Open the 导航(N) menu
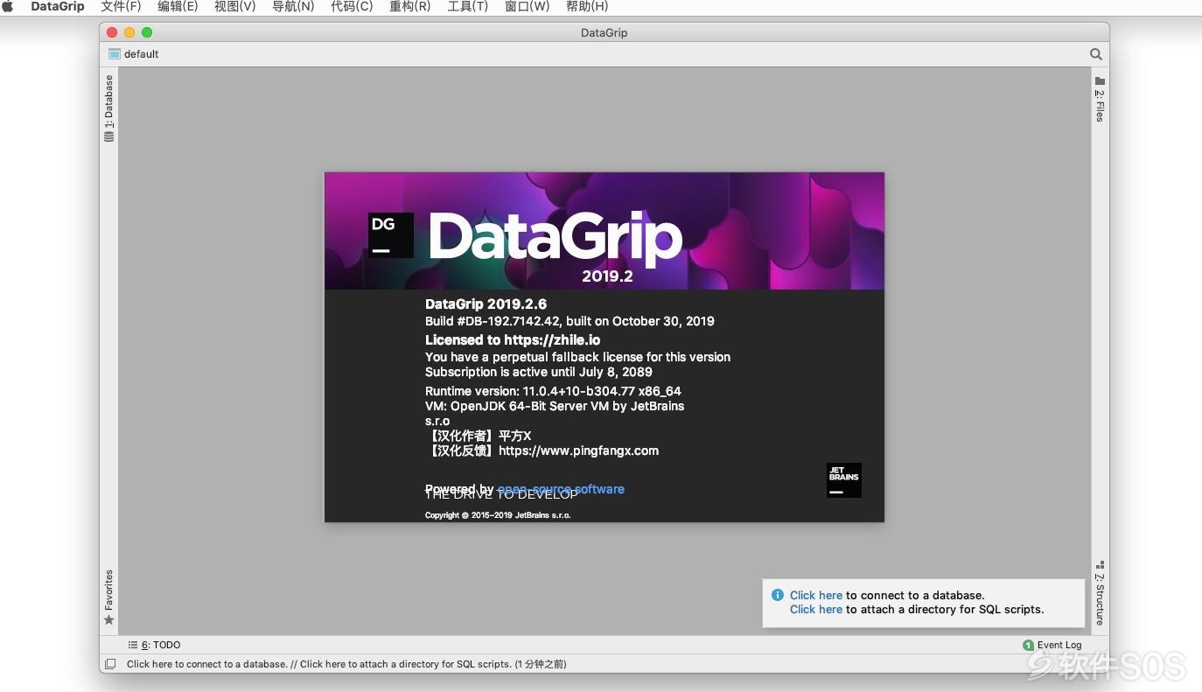 click(x=293, y=6)
